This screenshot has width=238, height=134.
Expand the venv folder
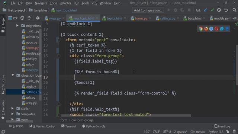[13, 119]
